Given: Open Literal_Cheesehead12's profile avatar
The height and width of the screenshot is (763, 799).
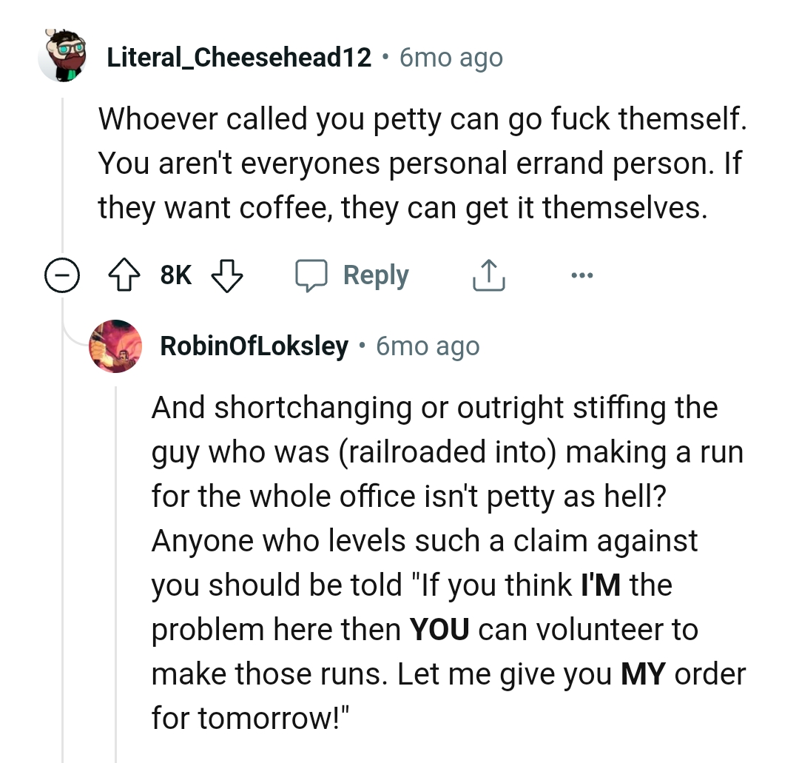Looking at the screenshot, I should 64,56.
